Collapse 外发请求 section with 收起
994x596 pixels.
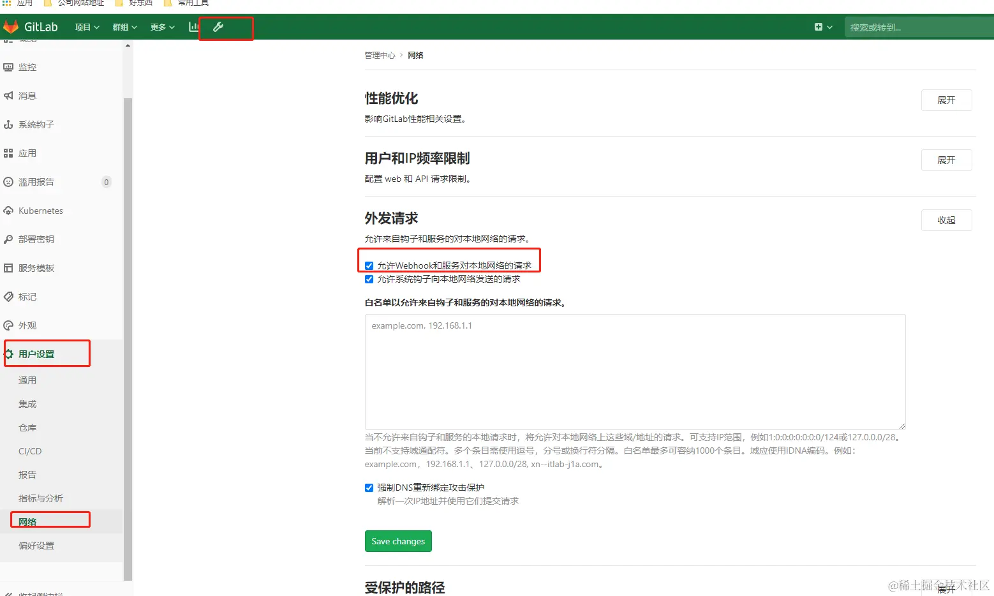946,220
